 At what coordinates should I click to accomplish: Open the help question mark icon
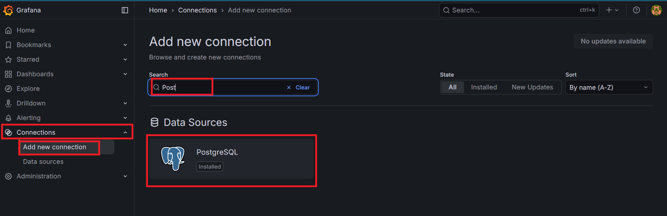(x=636, y=10)
